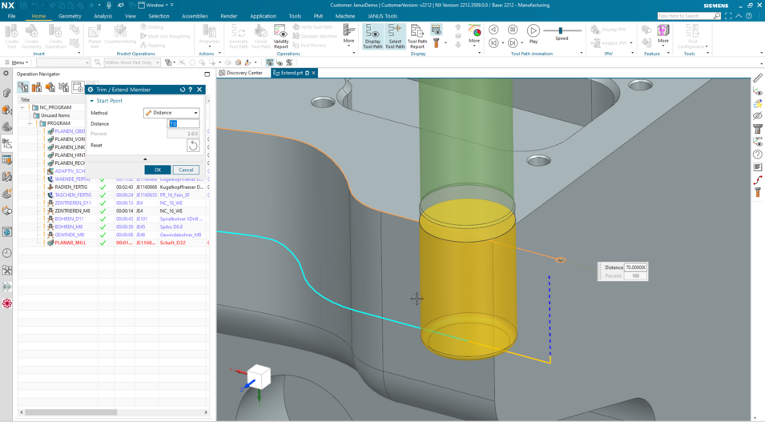
Task: Switch to the Analysis ribbon tab
Action: click(x=103, y=16)
